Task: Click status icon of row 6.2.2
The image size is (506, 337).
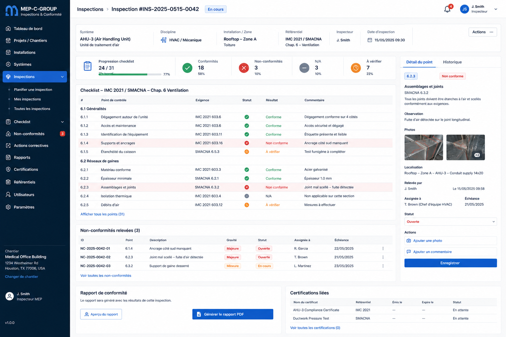Action: pos(247,178)
